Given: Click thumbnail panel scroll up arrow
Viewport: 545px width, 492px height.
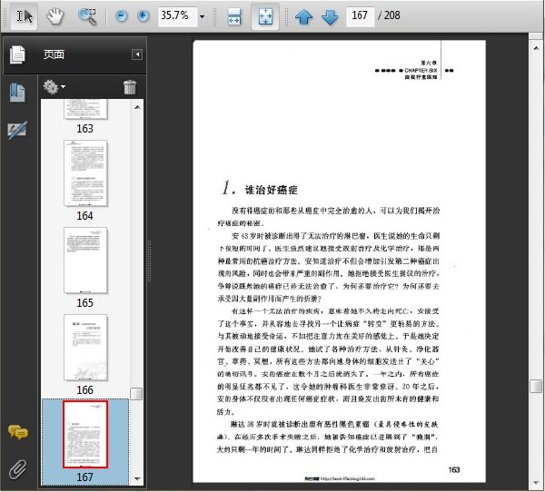Looking at the screenshot, I should 137,107.
